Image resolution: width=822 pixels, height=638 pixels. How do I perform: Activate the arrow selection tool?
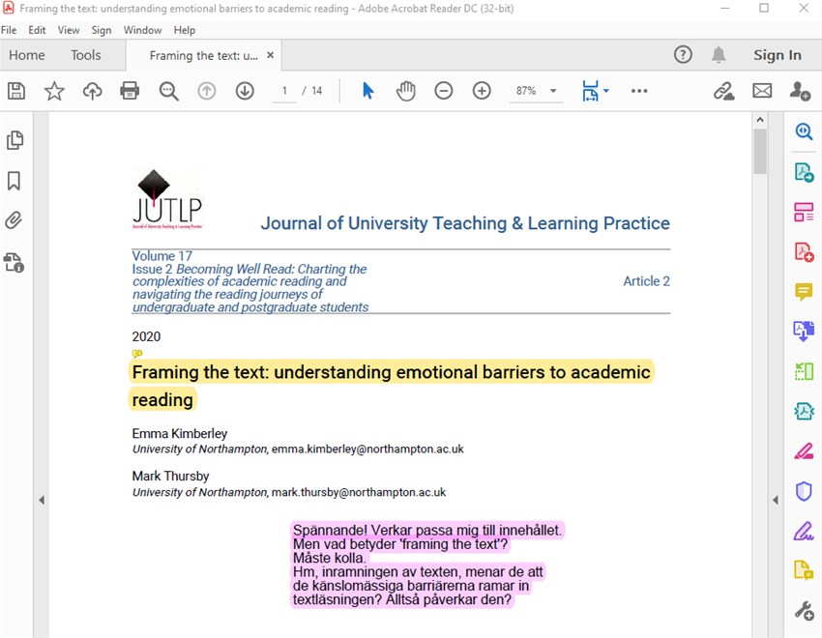click(x=367, y=91)
